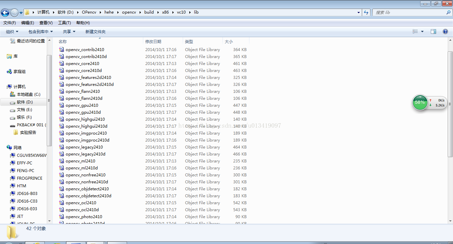Viewport: 453px width, 244px height.
Task: Click the opencv_photo2410 file icon
Action: pyautogui.click(x=61, y=216)
